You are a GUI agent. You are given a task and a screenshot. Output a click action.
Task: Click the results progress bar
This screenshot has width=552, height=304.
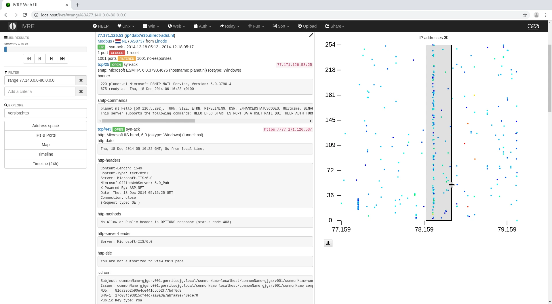(45, 49)
